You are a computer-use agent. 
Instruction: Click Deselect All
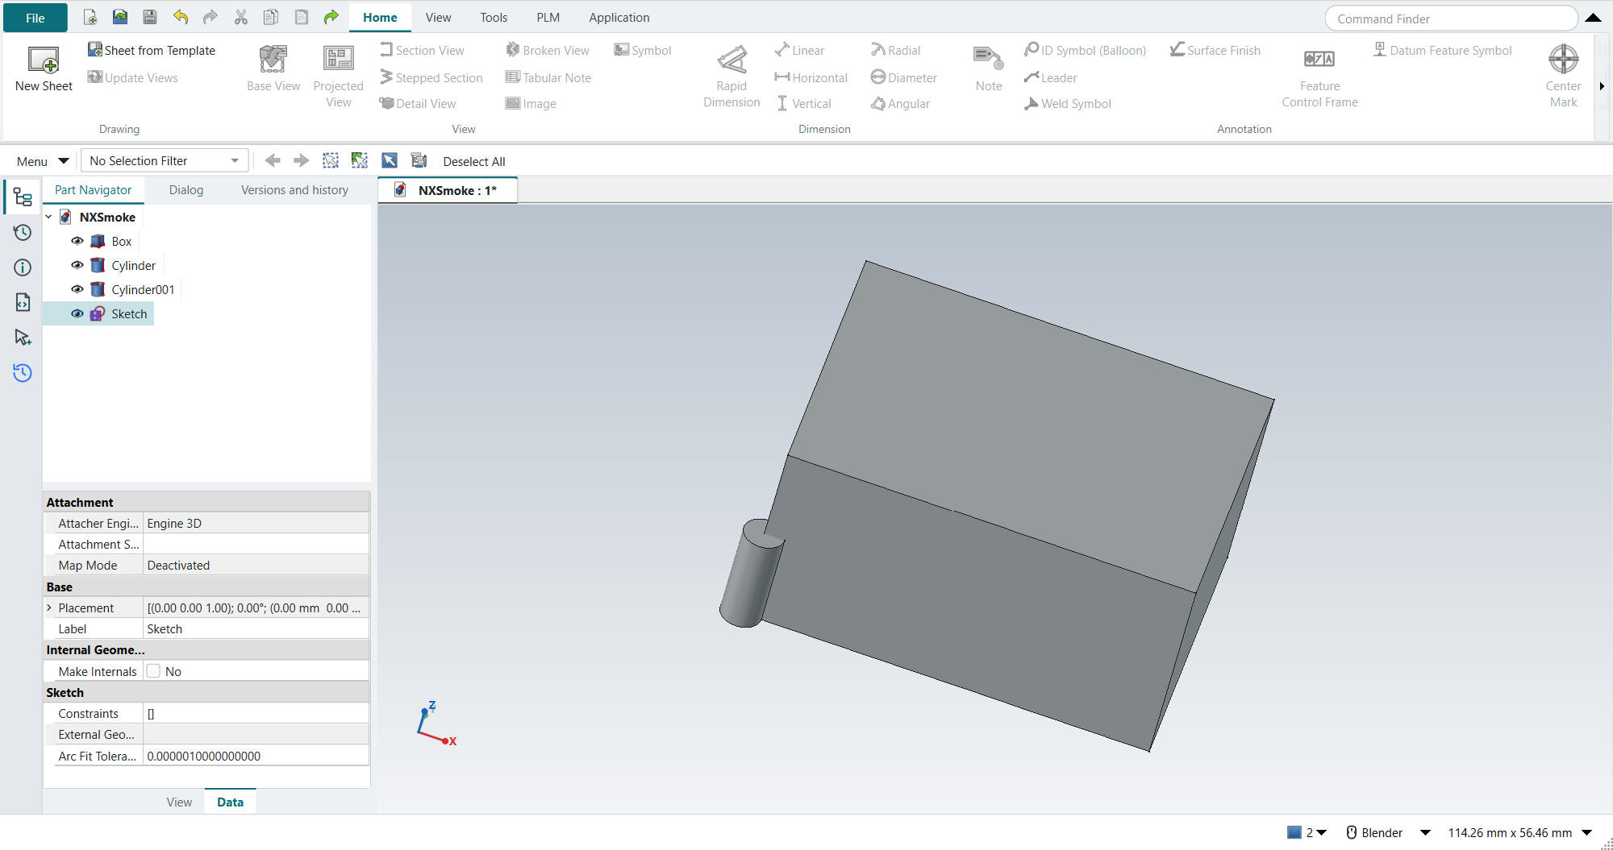(x=474, y=161)
